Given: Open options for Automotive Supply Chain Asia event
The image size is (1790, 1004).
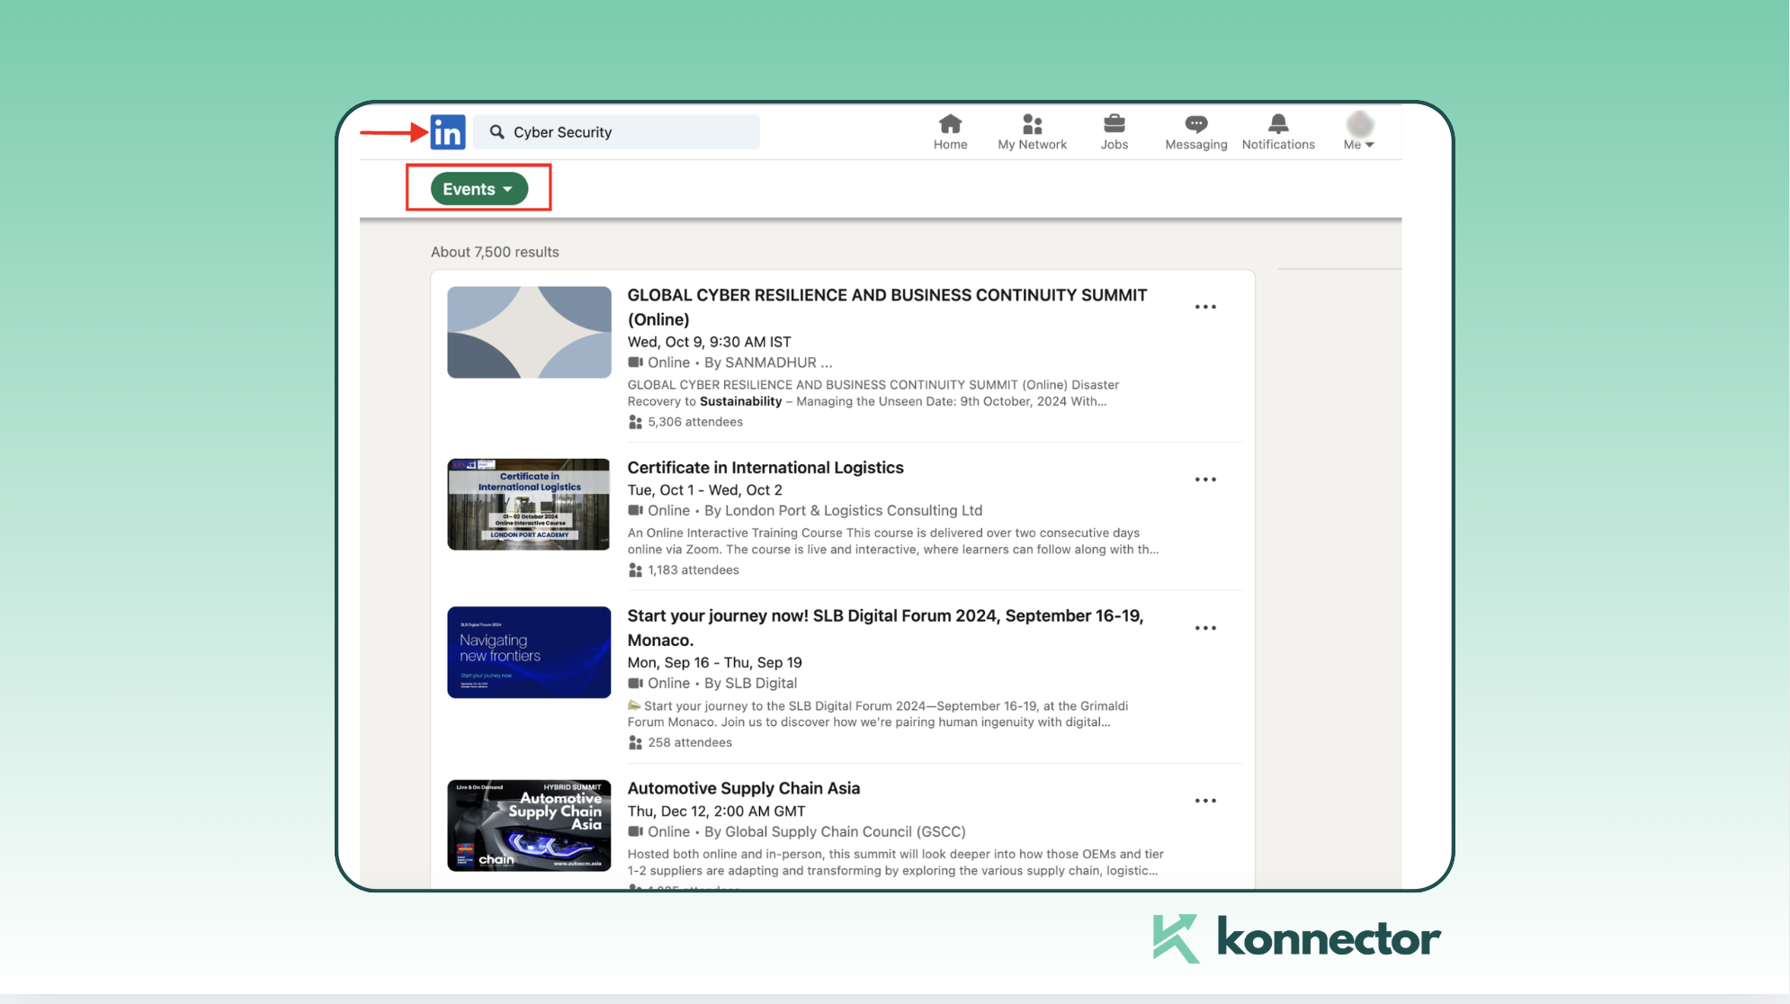Looking at the screenshot, I should pyautogui.click(x=1204, y=800).
